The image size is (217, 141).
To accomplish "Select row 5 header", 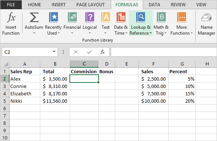I will pyautogui.click(x=5, y=101).
